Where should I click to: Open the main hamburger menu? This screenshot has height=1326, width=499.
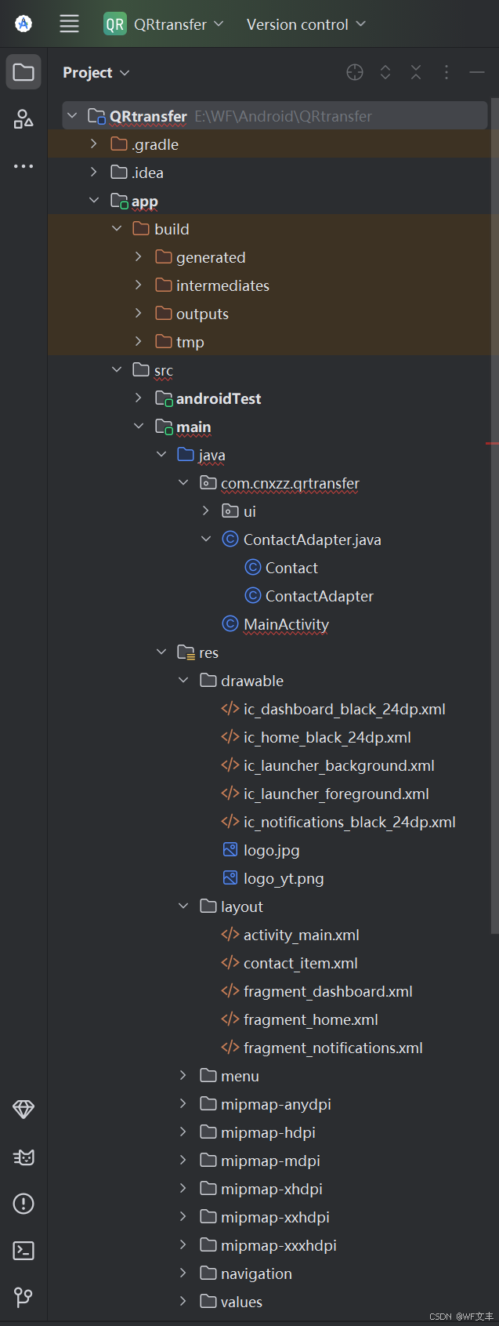point(69,24)
